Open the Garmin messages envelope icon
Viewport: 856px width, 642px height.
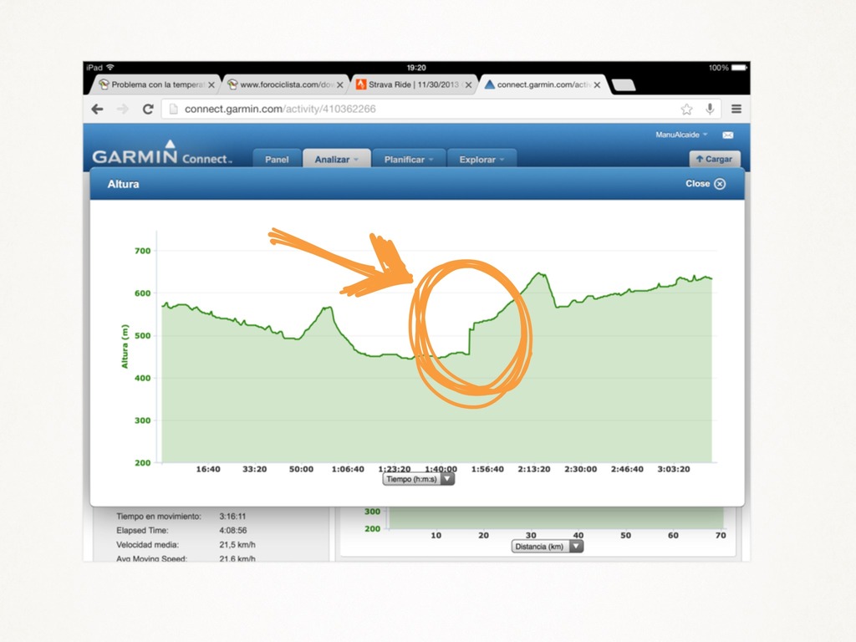tap(727, 135)
